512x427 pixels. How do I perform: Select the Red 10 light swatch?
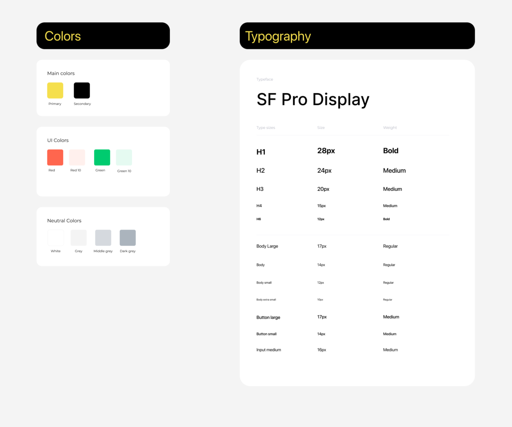(77, 157)
